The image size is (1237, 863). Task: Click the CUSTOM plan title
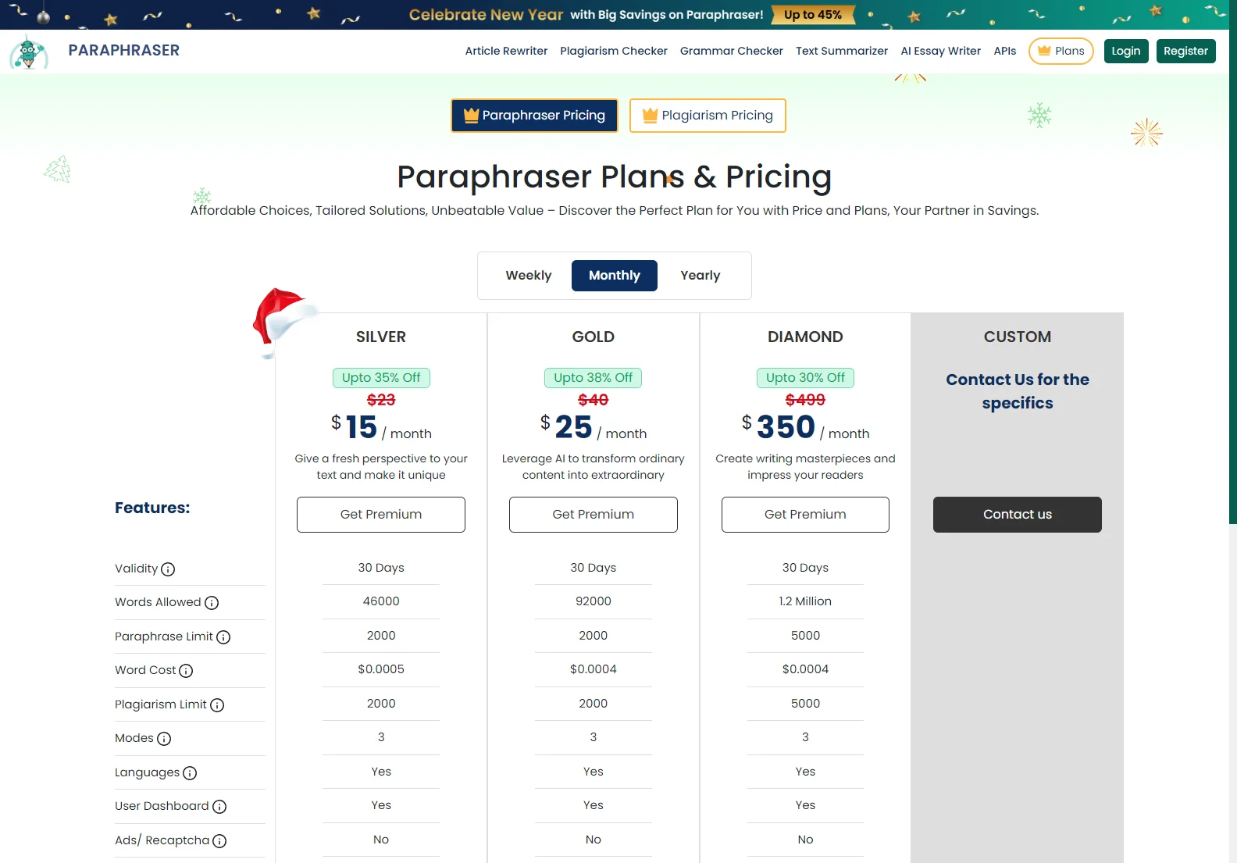coord(1018,337)
